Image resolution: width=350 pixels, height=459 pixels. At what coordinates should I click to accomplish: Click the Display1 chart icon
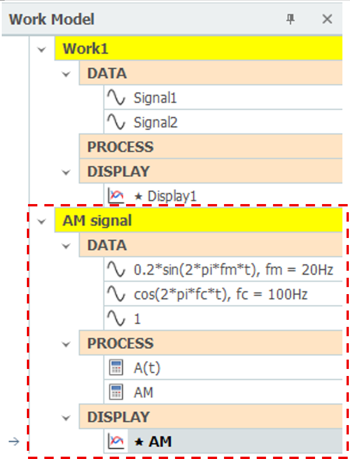pos(116,196)
